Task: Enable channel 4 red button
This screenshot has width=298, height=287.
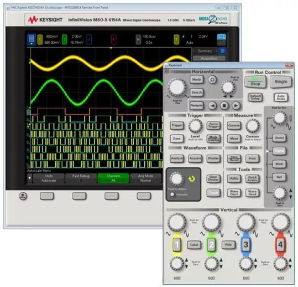Action: (x=280, y=244)
